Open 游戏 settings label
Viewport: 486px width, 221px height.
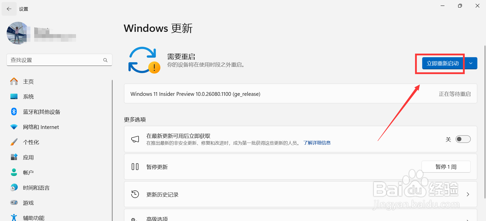coord(28,203)
